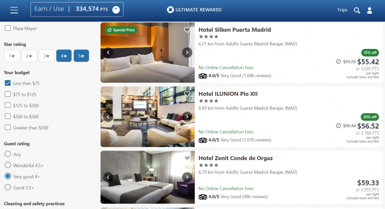385x209 pixels.
Task: Show next photo of Hotel Zenit Conde de Orgaz
Action: click(187, 177)
